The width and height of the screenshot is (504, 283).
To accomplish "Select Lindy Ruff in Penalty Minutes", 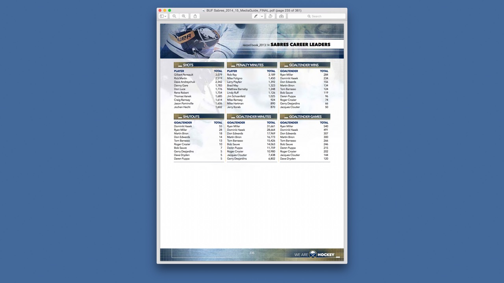I will (233, 93).
